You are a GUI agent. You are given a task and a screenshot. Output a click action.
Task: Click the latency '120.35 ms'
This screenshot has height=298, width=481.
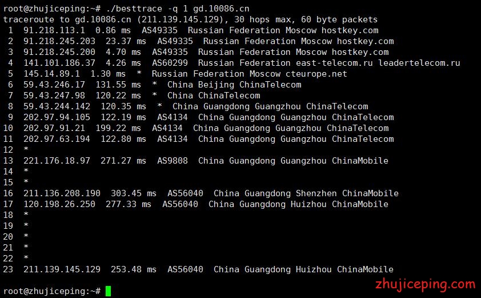click(123, 106)
